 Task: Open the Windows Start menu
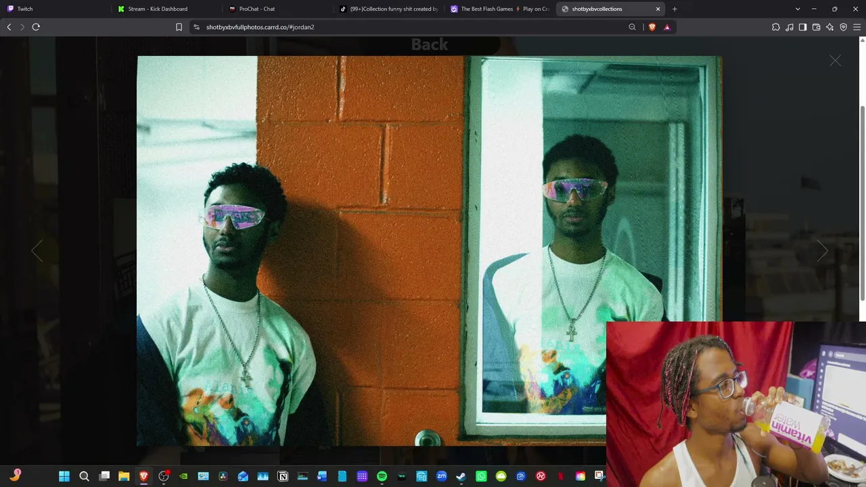pyautogui.click(x=64, y=476)
